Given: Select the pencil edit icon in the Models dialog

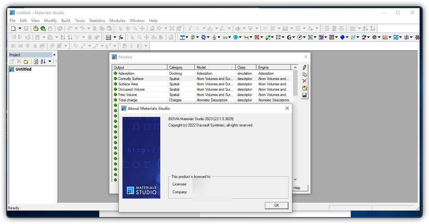Looking at the screenshot, I should [x=304, y=67].
